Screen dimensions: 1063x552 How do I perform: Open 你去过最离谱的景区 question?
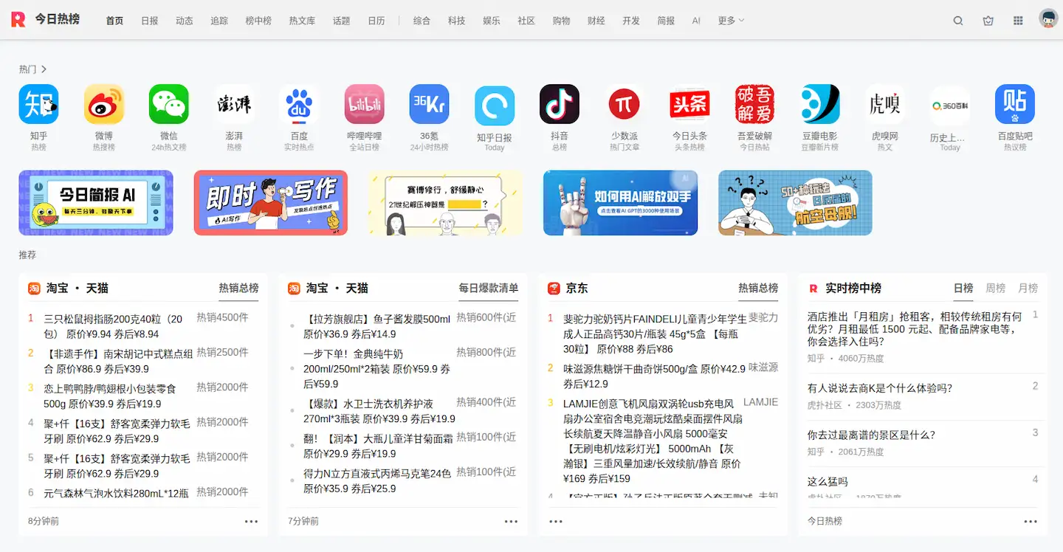click(871, 435)
